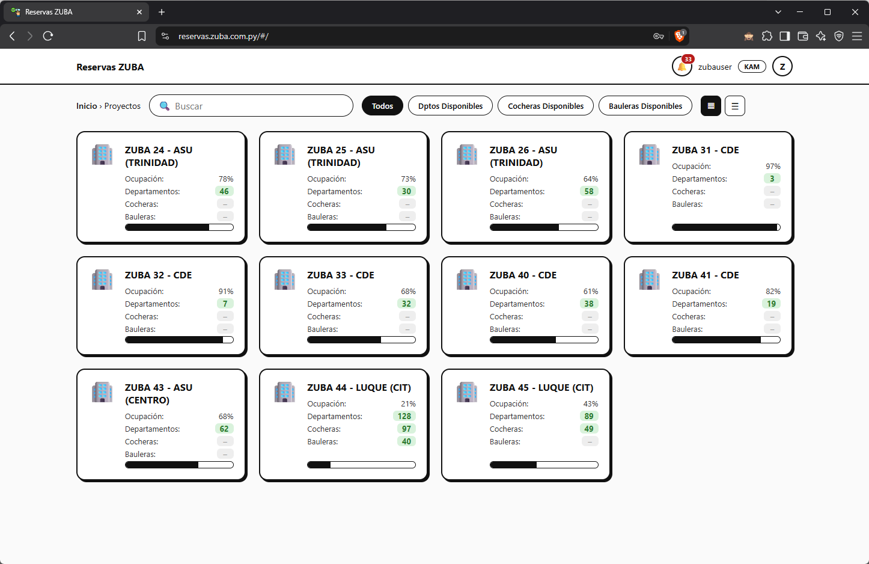Open the Brave wallet icon
The height and width of the screenshot is (564, 869).
803,36
